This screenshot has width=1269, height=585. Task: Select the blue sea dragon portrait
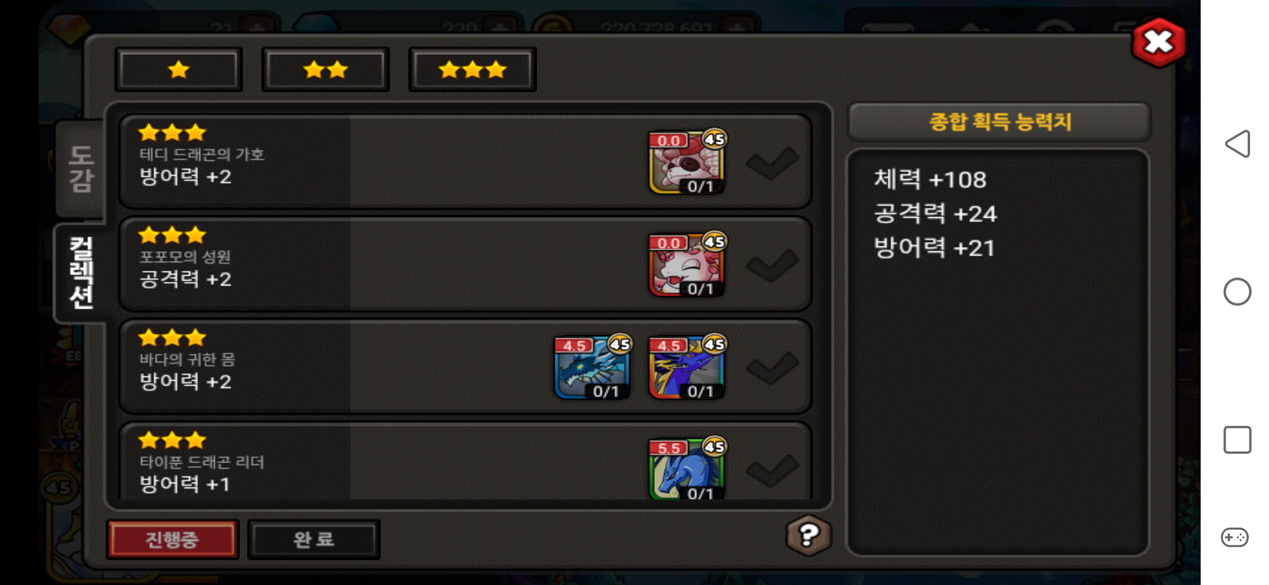[592, 368]
